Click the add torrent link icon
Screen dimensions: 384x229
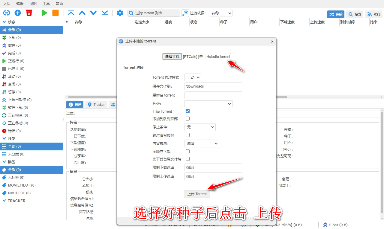[6, 13]
